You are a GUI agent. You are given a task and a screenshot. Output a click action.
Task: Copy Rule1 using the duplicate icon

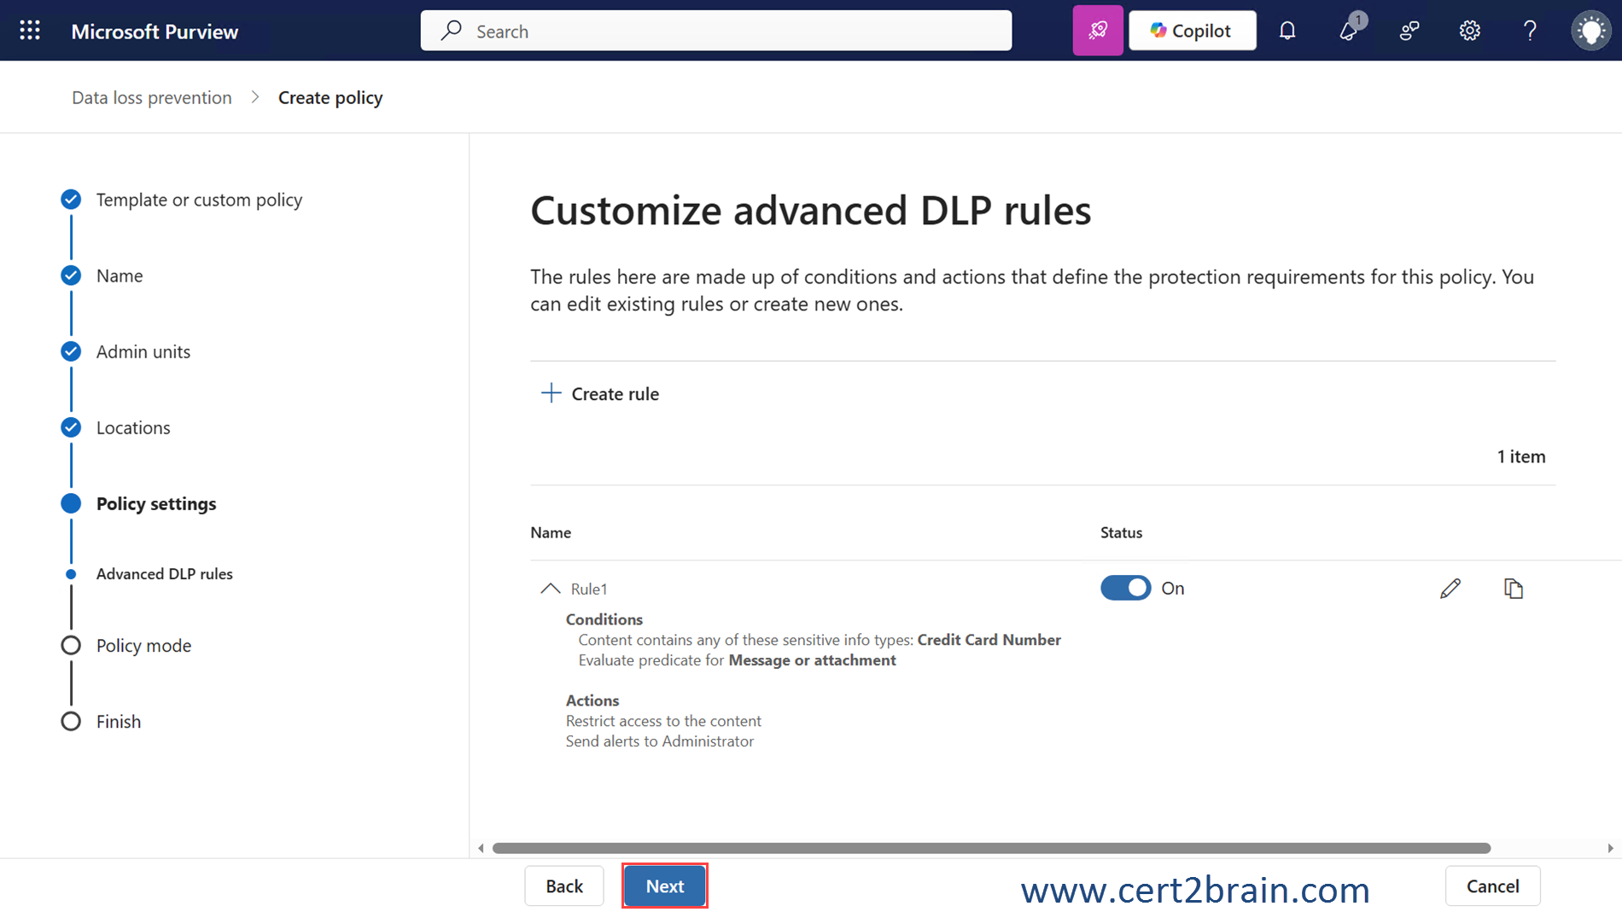pyautogui.click(x=1513, y=589)
